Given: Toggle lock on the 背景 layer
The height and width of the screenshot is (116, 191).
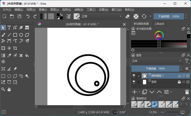Looking at the screenshot, I should click(179, 82).
